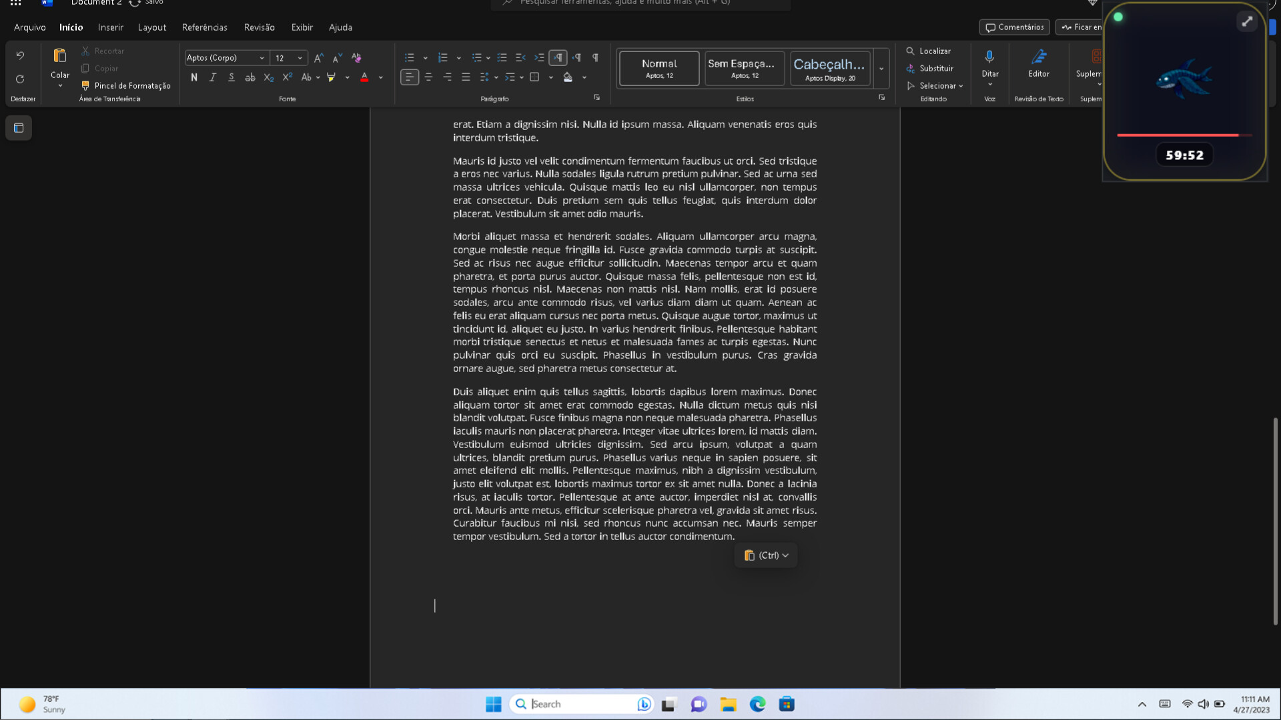The width and height of the screenshot is (1281, 720).
Task: Open the Revisão menu
Action: (x=259, y=27)
